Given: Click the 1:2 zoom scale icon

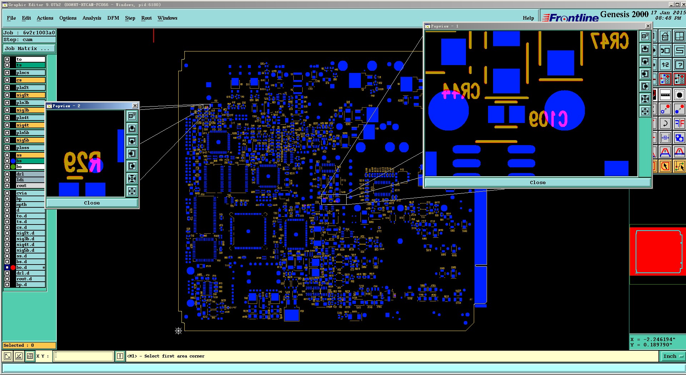Looking at the screenshot, I should [x=665, y=65].
